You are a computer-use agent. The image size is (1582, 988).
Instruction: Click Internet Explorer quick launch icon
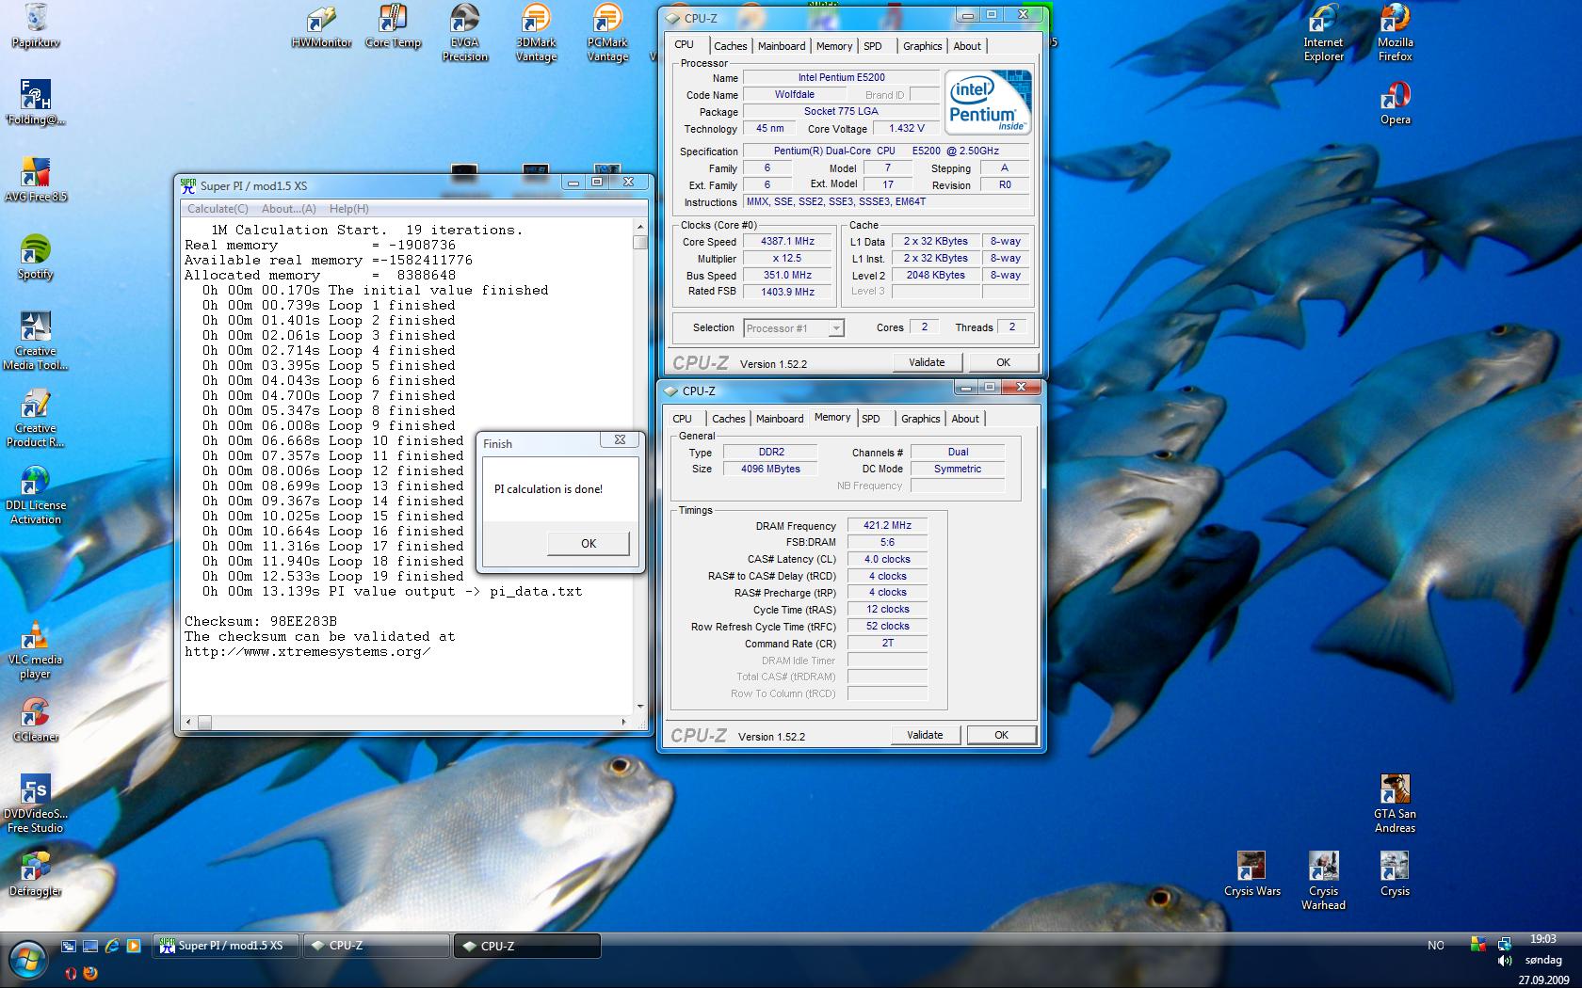[x=112, y=946]
